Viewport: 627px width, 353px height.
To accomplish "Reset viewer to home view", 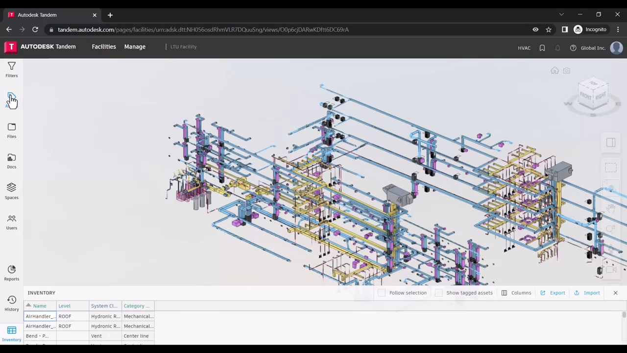I will click(555, 71).
